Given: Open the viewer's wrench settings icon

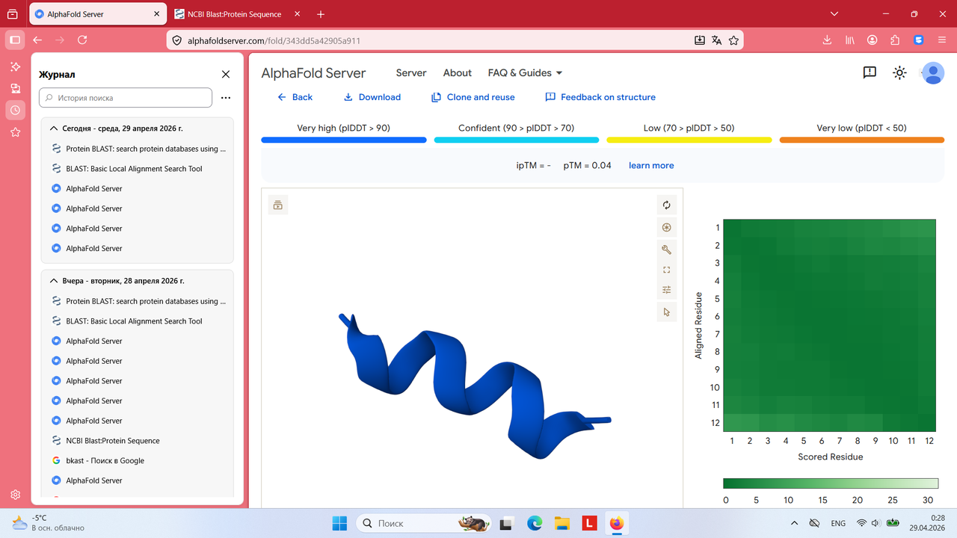Looking at the screenshot, I should coord(667,250).
